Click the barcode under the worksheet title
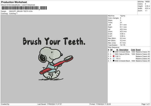Image resolution: width=151 pixels, height=106 pixels. (x=24, y=8)
